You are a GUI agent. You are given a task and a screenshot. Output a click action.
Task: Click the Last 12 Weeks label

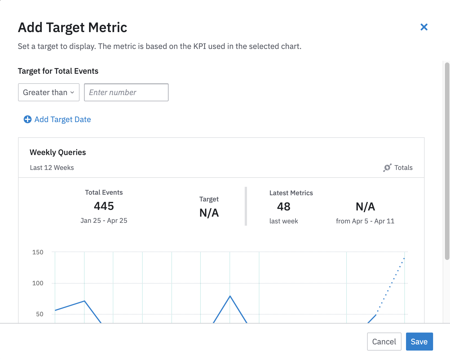(52, 168)
